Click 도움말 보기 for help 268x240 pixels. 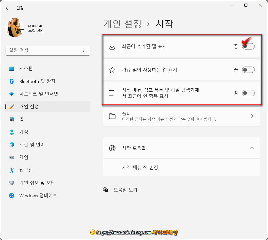(x=125, y=190)
